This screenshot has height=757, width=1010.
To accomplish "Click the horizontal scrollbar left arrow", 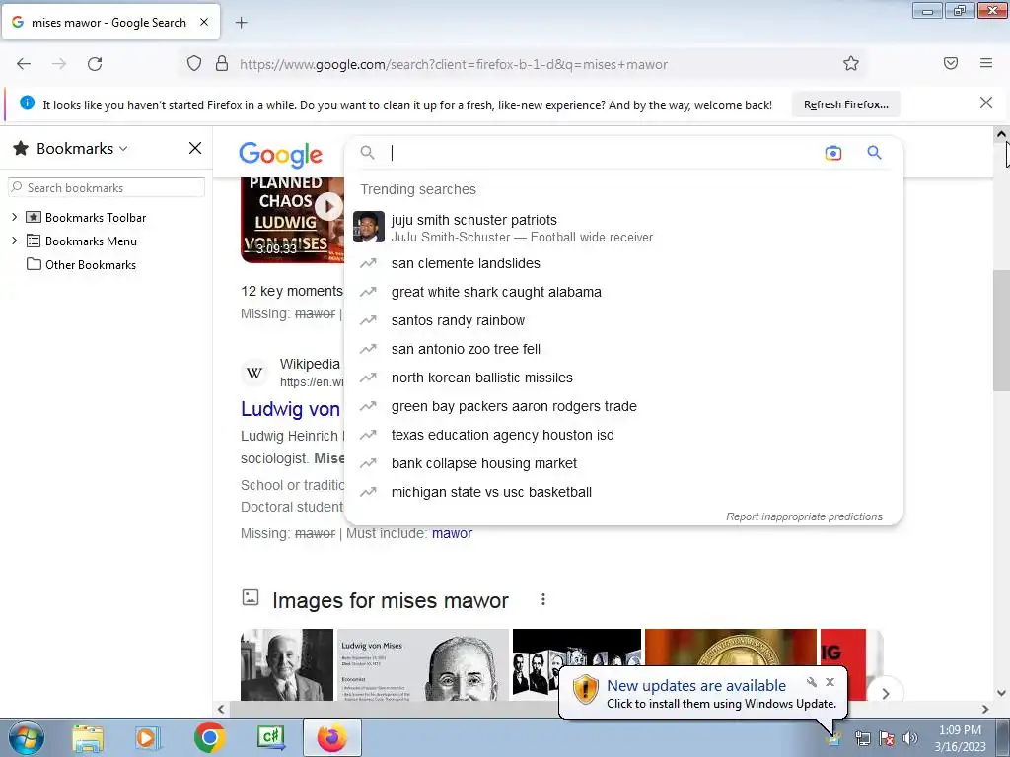I will click(221, 709).
